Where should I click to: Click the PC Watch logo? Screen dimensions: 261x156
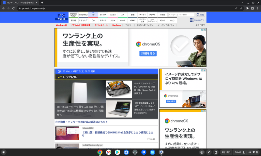point(61,17)
